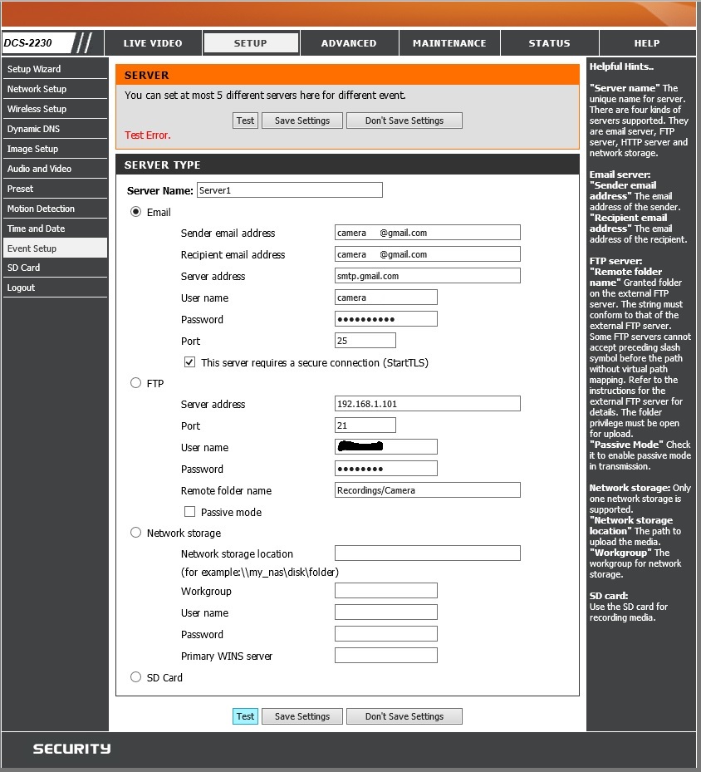Open the Live Video tab
This screenshot has height=772, width=701.
click(152, 43)
